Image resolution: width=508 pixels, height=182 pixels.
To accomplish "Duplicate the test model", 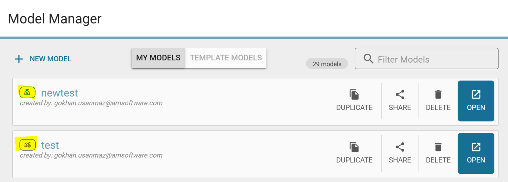I will point(354,153).
